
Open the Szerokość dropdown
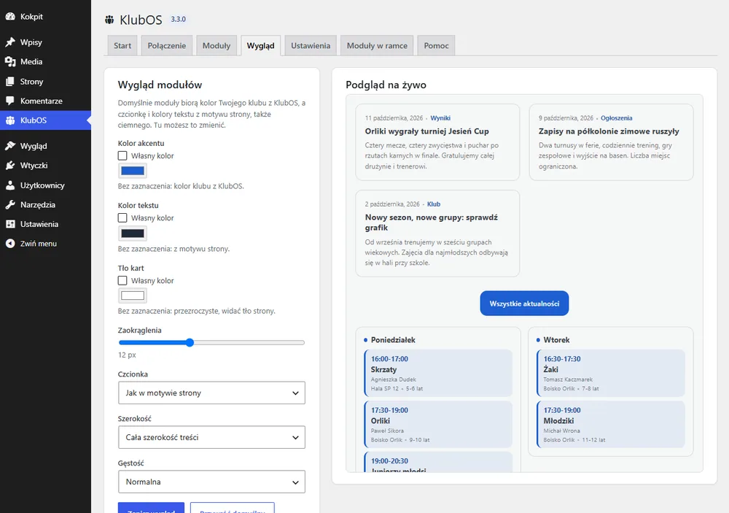pyautogui.click(x=211, y=437)
